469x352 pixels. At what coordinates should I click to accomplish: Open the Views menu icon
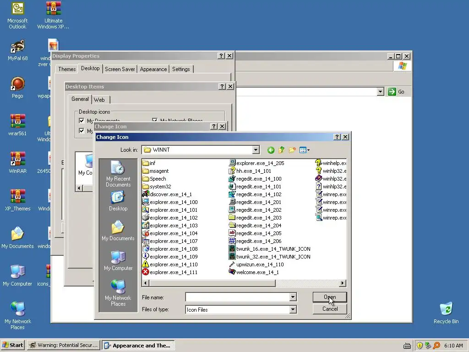pyautogui.click(x=305, y=150)
